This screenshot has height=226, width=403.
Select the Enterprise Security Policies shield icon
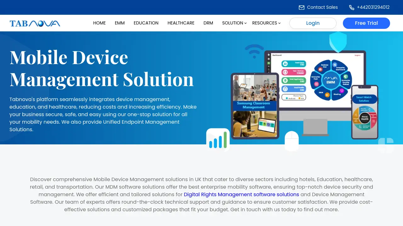(x=345, y=77)
